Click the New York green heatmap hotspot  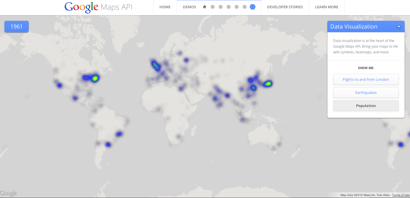pos(95,78)
